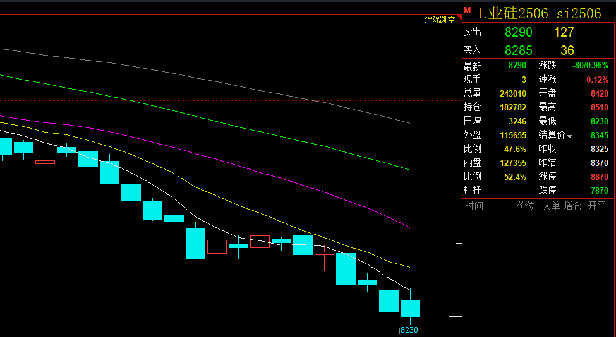This screenshot has height=337, width=616.
Task: Click the 最低 value 8230 in the quote panel
Action: click(x=600, y=121)
